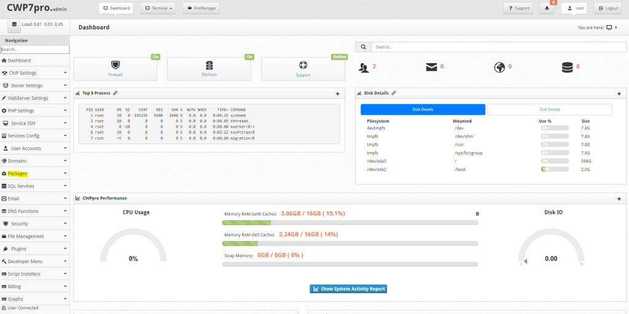Expand the DNS Functions menu
Viewport: 629px width, 314px height.
[34, 211]
